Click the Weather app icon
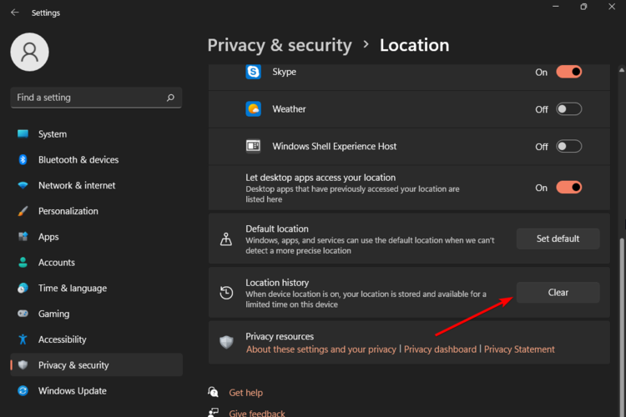626x417 pixels. [x=253, y=109]
